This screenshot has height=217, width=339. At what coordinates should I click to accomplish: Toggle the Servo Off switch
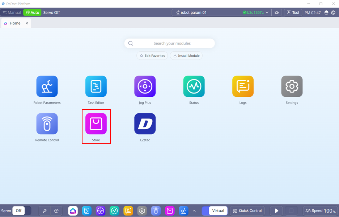coord(22,211)
